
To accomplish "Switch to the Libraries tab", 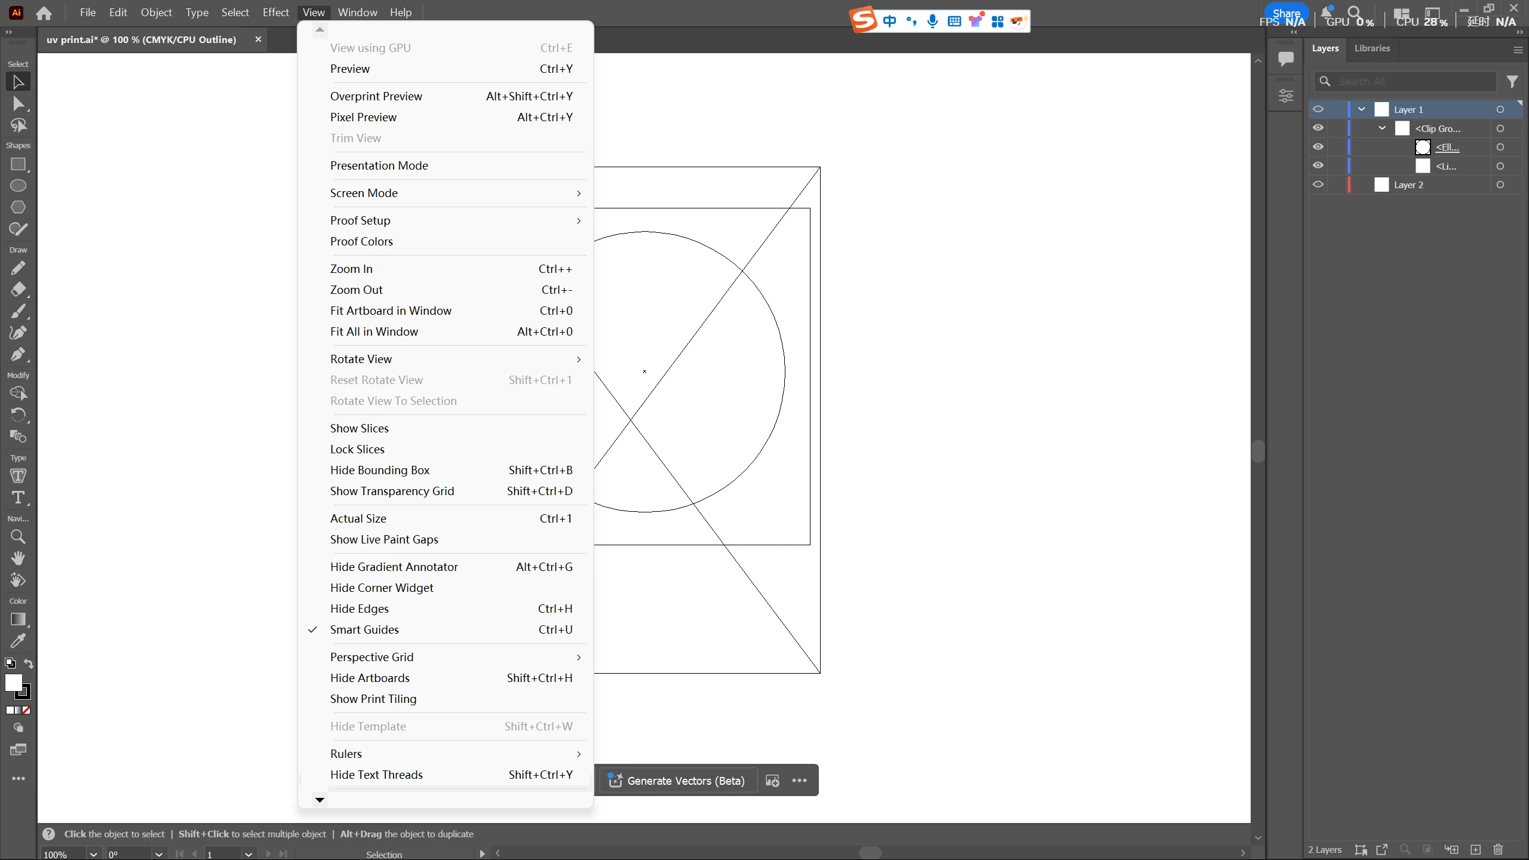I will click(1372, 48).
